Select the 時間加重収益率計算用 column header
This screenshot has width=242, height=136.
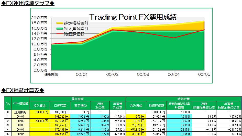point(180,105)
